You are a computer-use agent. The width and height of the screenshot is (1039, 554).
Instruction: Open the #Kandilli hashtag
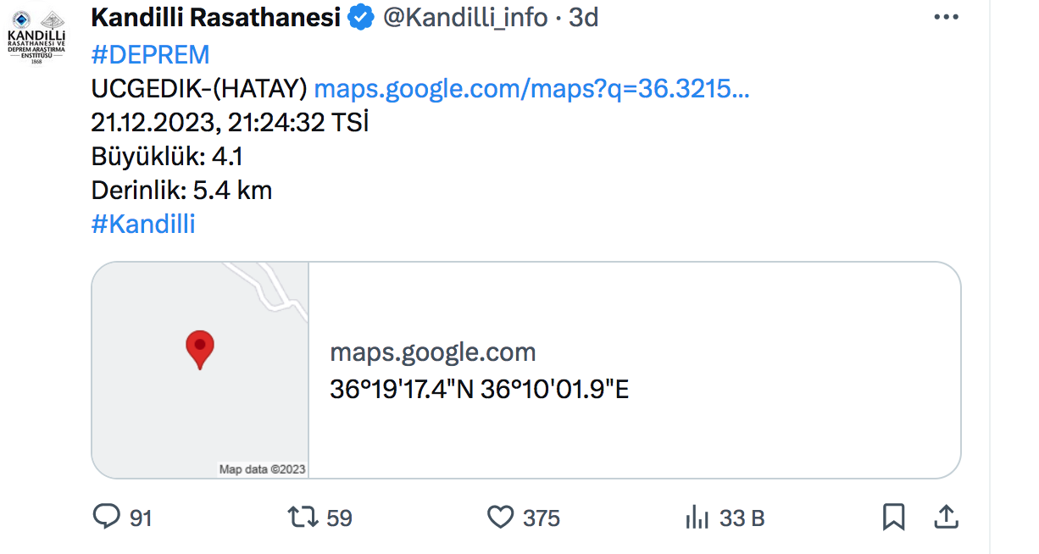(143, 224)
